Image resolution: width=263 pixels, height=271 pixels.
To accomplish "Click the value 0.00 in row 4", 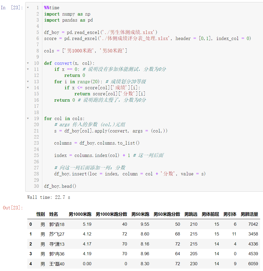I will click(87, 264).
